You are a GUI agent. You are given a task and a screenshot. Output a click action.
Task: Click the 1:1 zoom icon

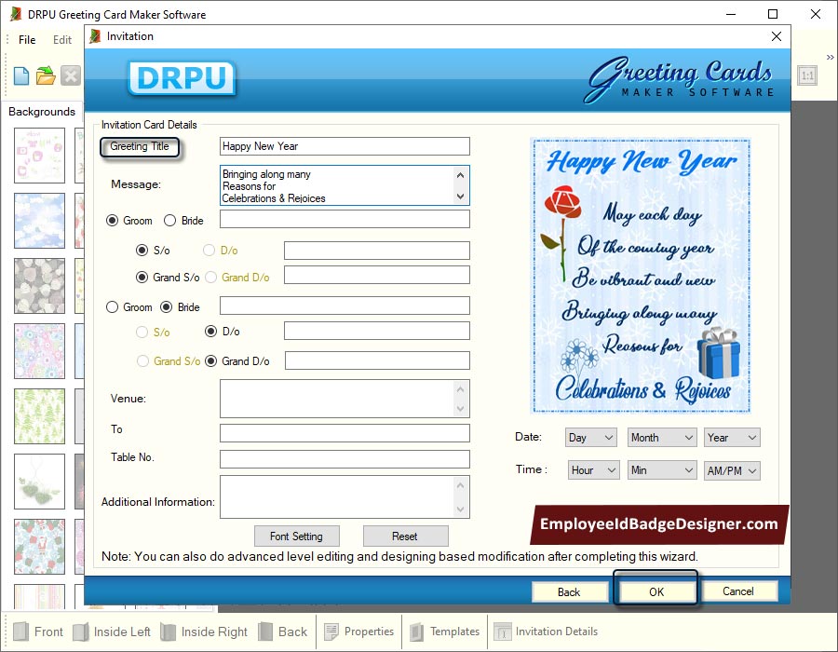click(807, 75)
